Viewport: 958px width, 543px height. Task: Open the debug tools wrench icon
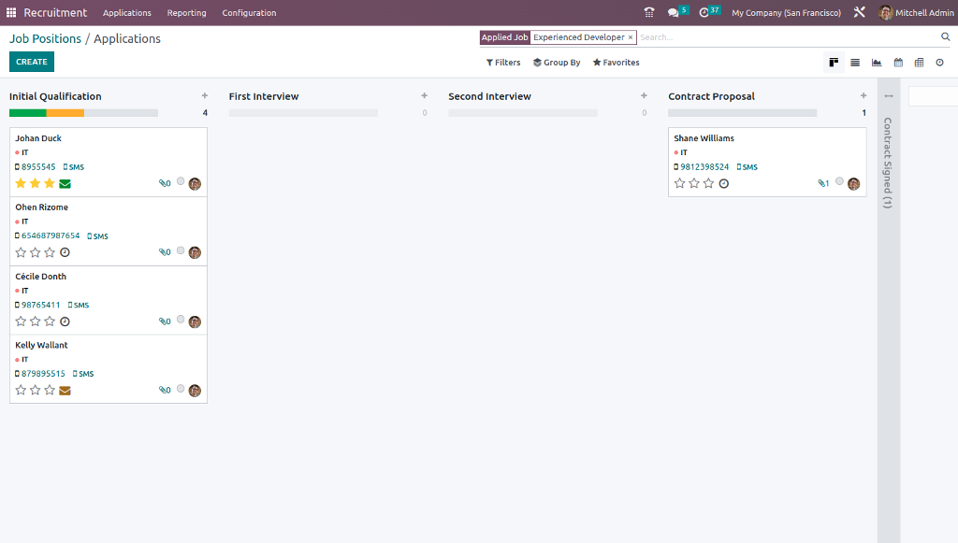point(859,13)
